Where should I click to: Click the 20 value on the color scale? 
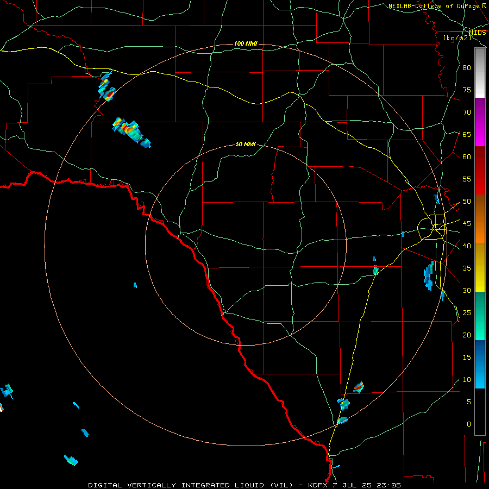[x=467, y=335]
